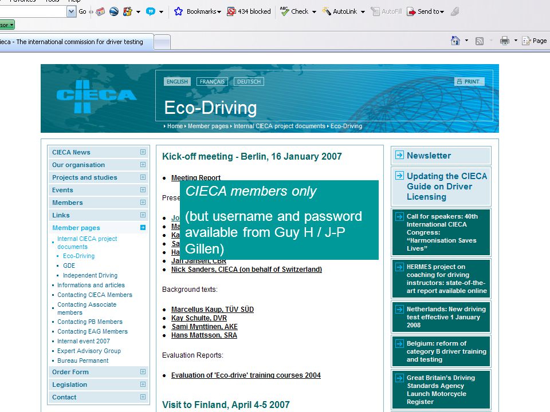
Task: Open the Page menu
Action: click(534, 41)
